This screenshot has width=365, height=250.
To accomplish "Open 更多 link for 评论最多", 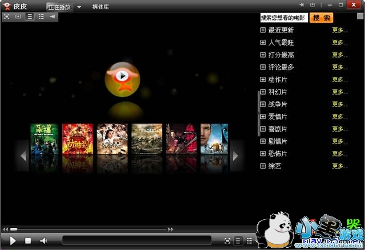I will [x=339, y=67].
